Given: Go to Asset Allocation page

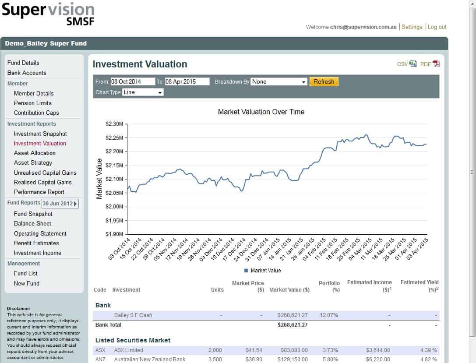Looking at the screenshot, I should (35, 153).
